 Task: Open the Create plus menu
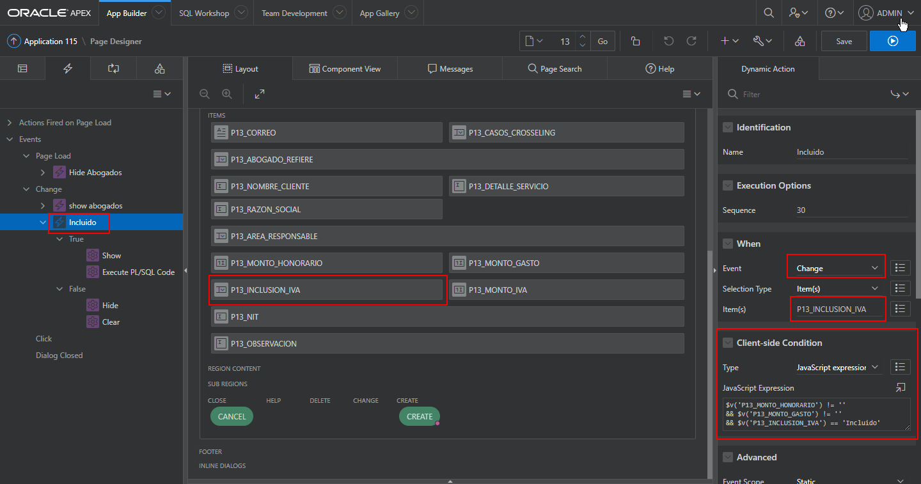(x=729, y=41)
